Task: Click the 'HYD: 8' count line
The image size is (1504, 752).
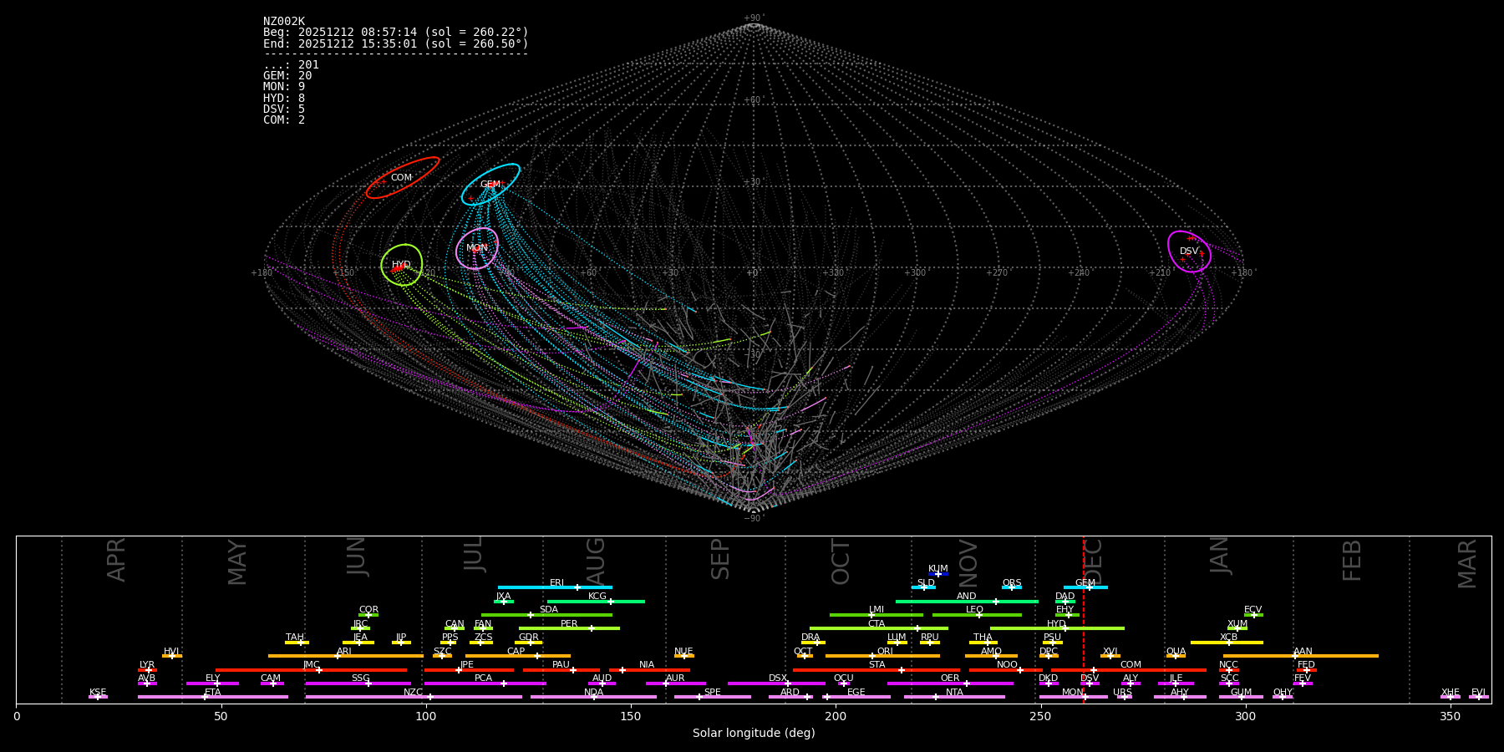Action: click(284, 99)
